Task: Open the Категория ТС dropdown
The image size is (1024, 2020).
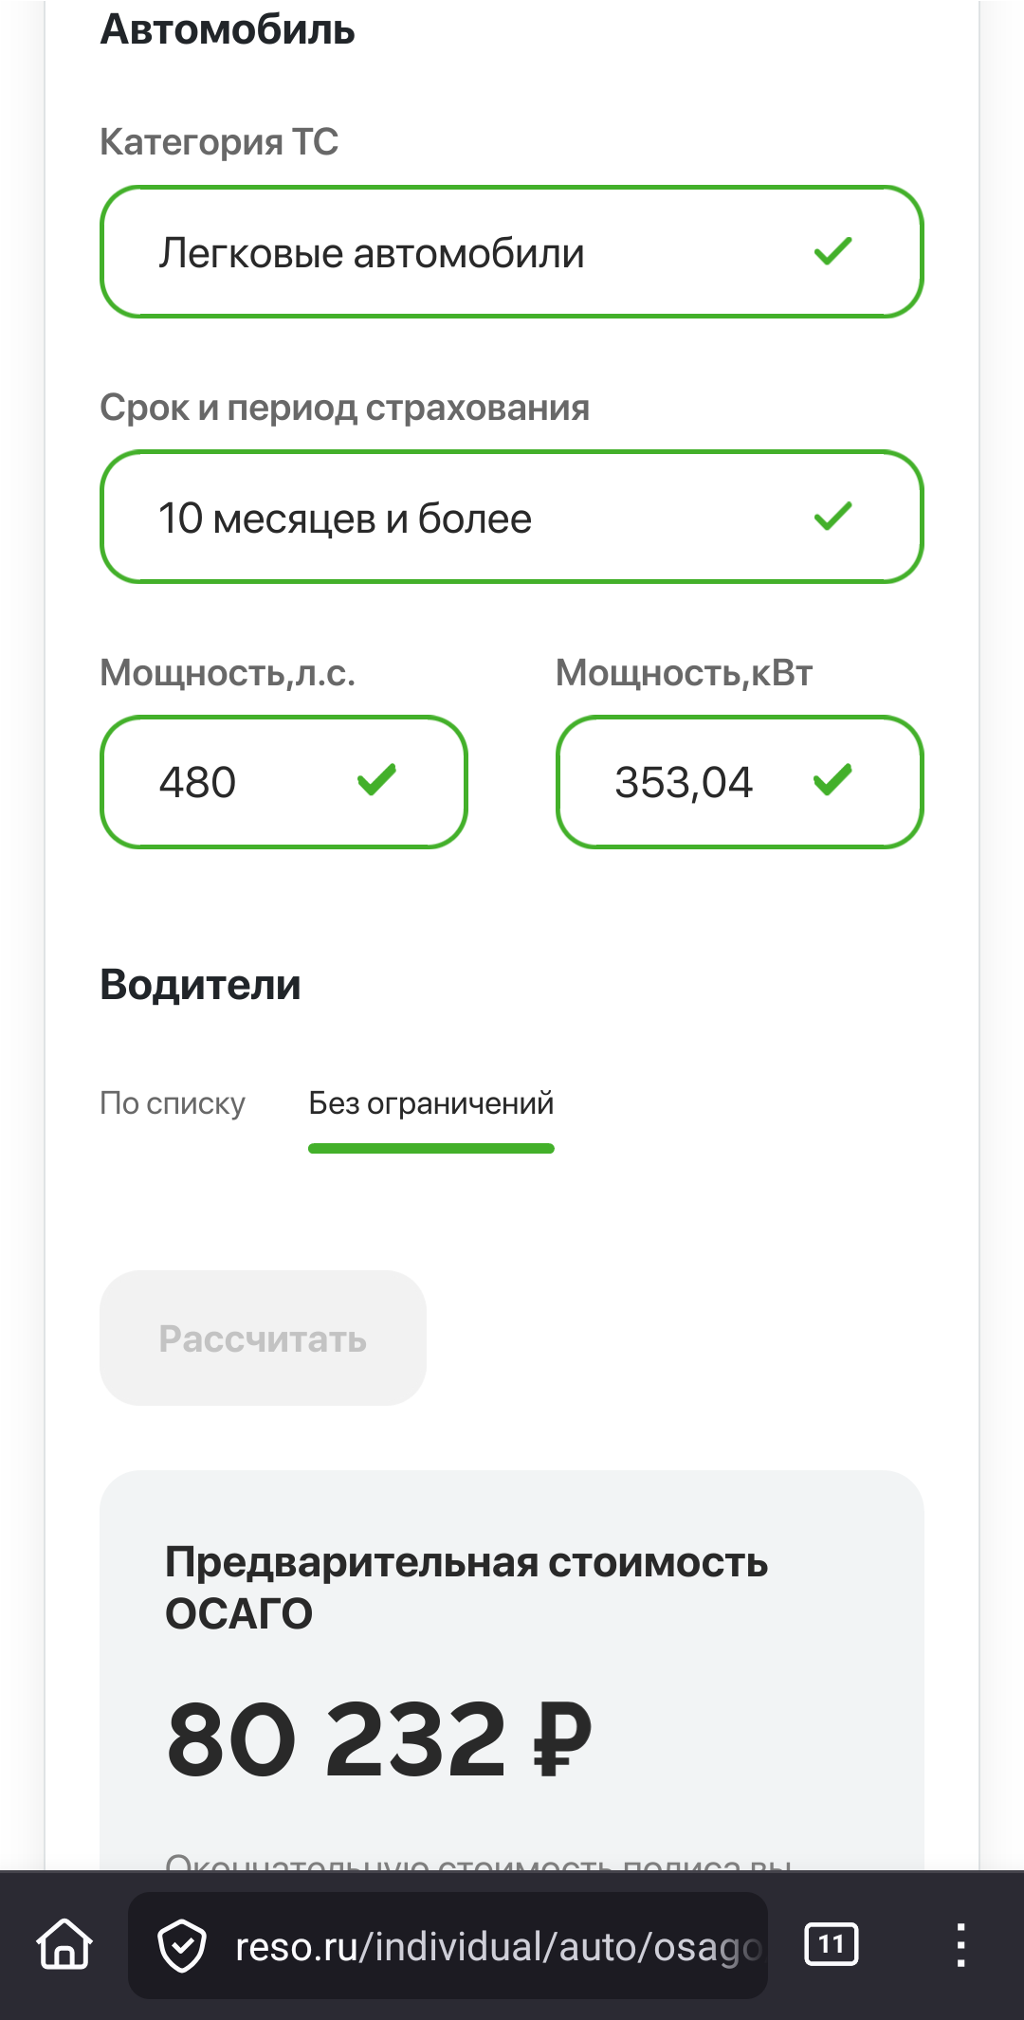Action: 474,252
